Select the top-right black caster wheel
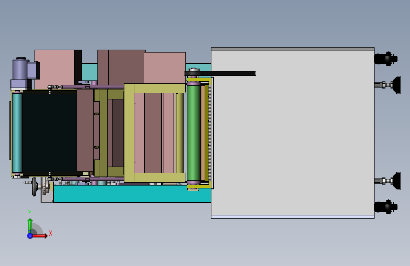The height and width of the screenshot is (266, 410). tap(386, 59)
